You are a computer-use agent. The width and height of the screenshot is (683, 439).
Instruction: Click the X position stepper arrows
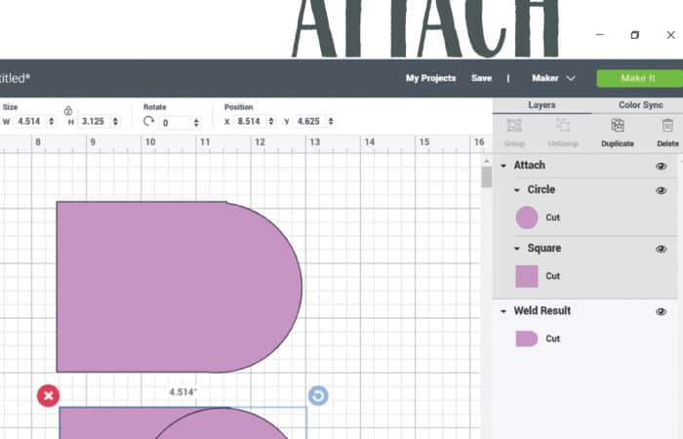(x=271, y=122)
